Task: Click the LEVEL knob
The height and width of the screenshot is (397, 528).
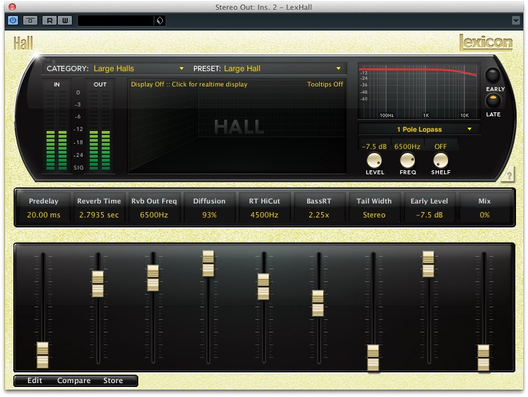Action: (374, 160)
